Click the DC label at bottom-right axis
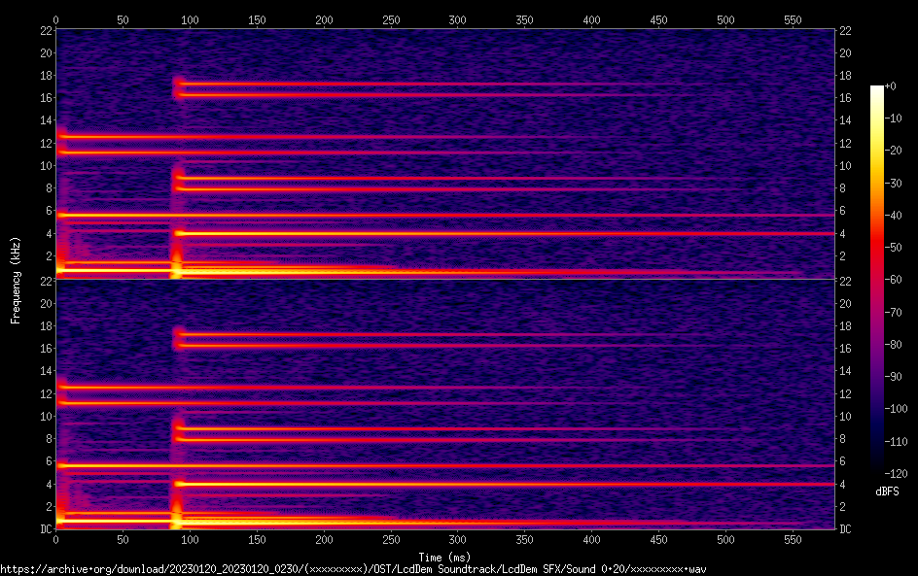This screenshot has height=576, width=918. click(x=846, y=529)
